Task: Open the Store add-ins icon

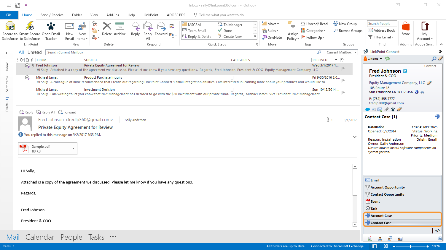Action: click(406, 26)
